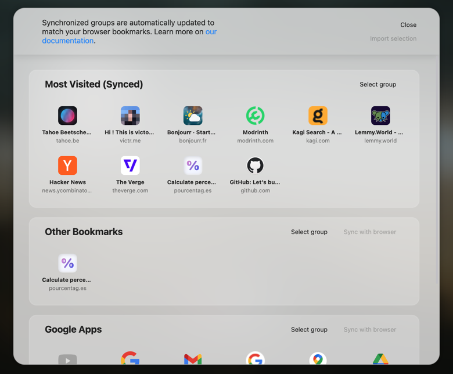
Task: Choose the GitHub octocat icon
Action: pos(256,166)
